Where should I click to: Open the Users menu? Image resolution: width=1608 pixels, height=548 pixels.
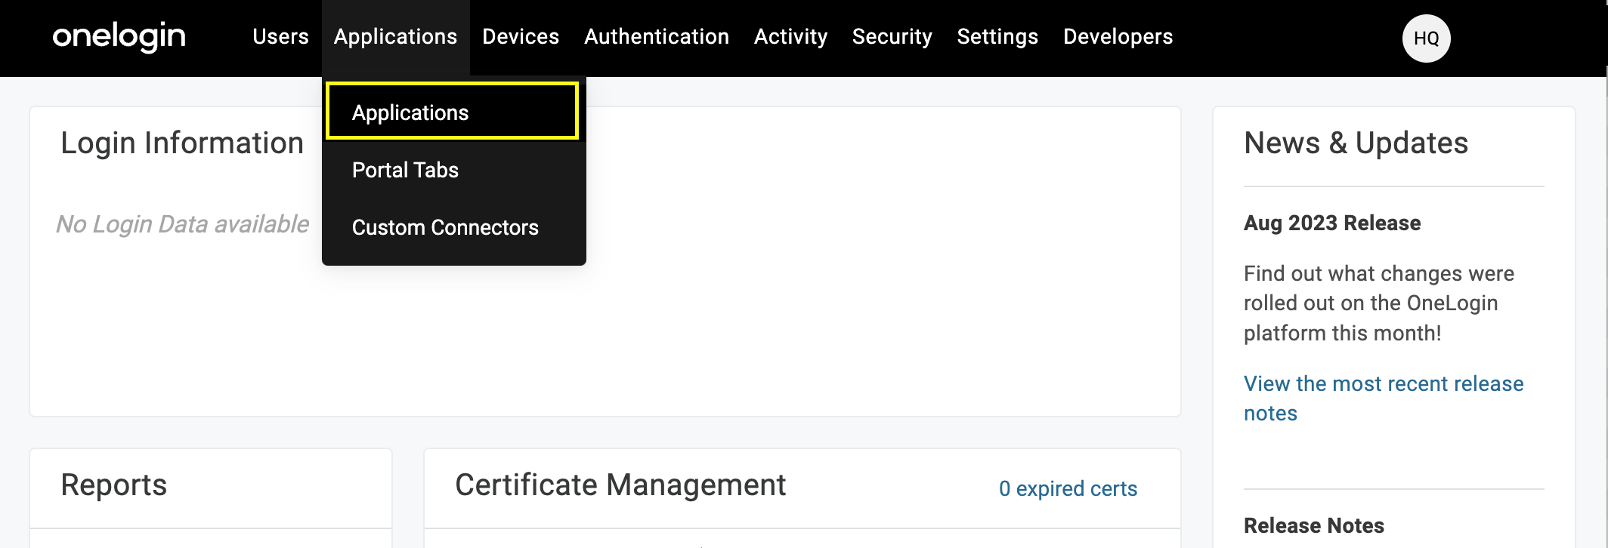(280, 36)
